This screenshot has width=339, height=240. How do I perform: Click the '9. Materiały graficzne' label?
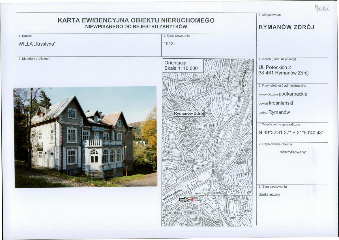pos(33,59)
